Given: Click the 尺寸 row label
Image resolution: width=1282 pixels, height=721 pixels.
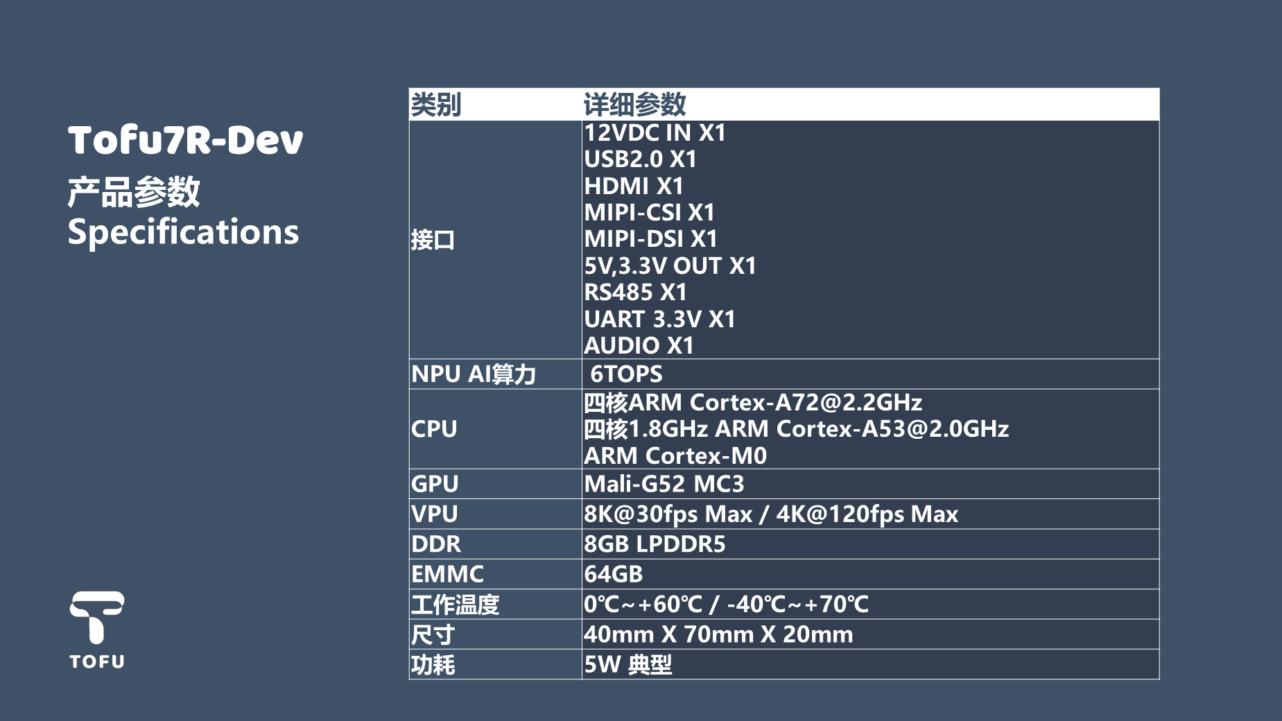Looking at the screenshot, I should coord(433,634).
